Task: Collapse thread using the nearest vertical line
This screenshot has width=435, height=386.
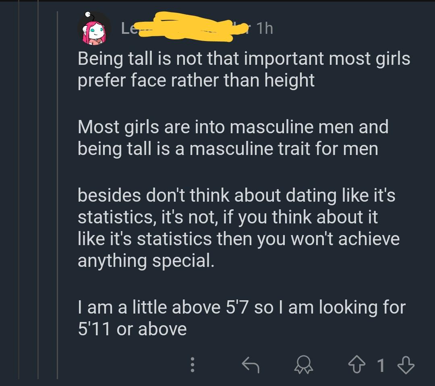Action: pos(58,195)
